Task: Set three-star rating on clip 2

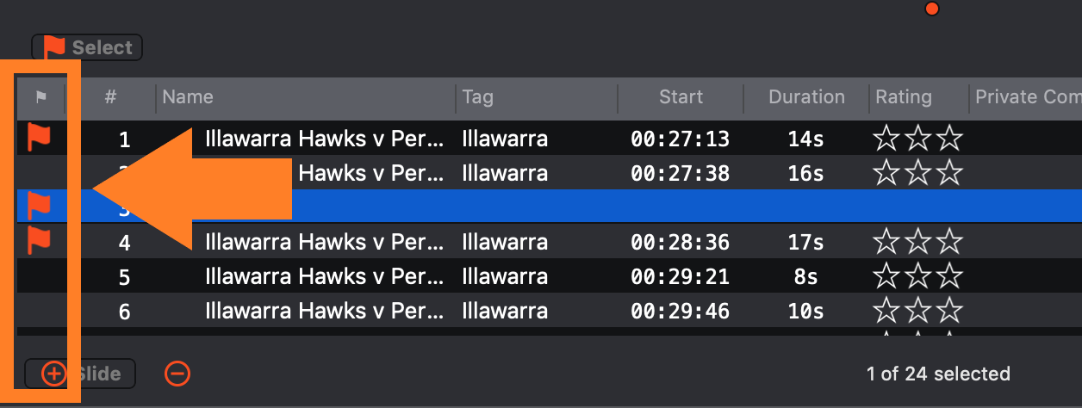Action: [948, 173]
